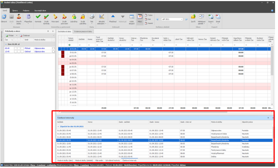
Task: Switch to Docházková data tab
Action: pos(64,32)
